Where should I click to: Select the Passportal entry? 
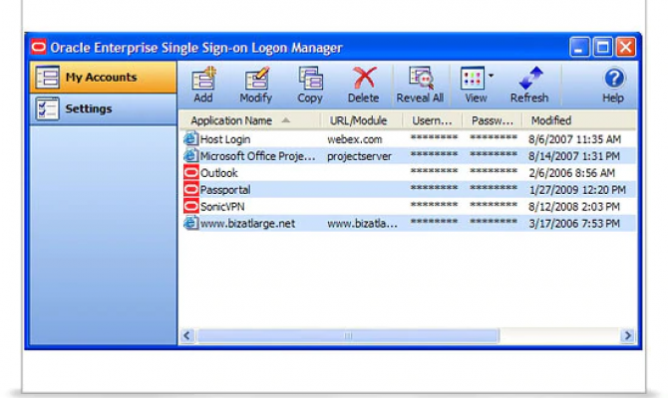225,190
